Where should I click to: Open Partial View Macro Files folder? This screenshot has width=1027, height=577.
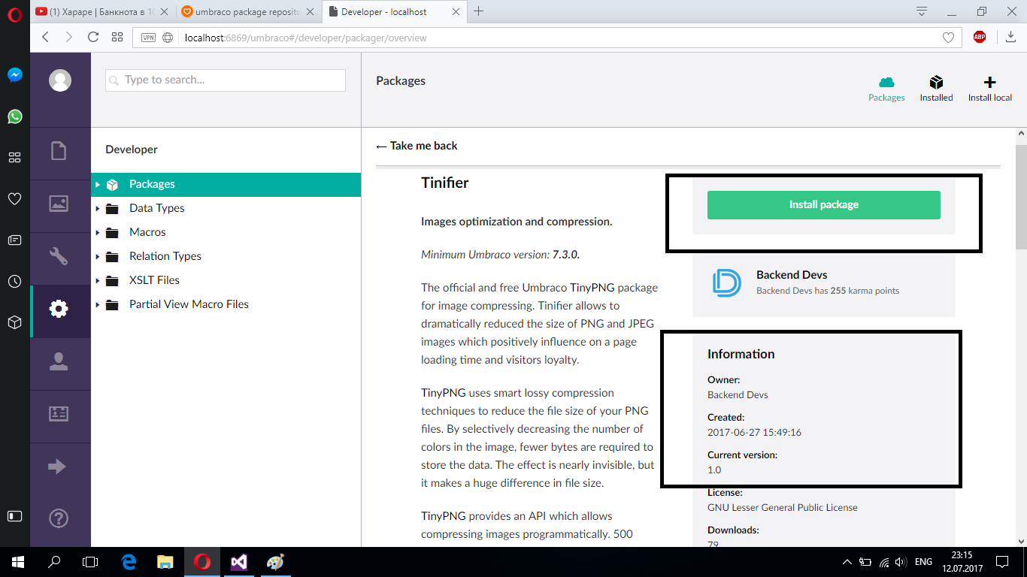pos(189,304)
